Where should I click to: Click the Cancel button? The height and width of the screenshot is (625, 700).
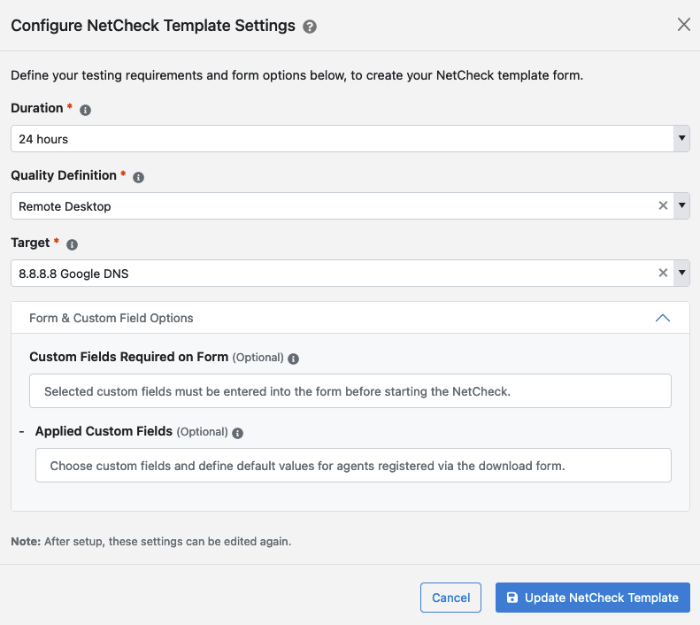450,598
